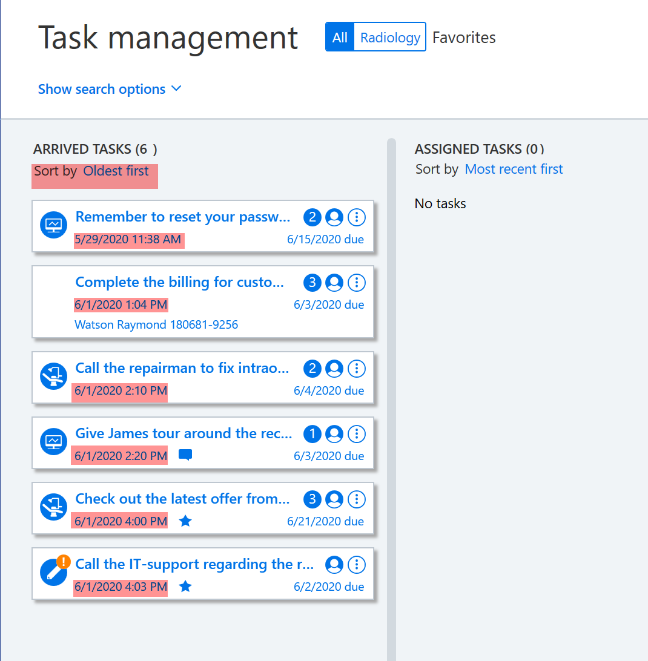Click the '6/21/2020 due' date text

click(x=325, y=521)
